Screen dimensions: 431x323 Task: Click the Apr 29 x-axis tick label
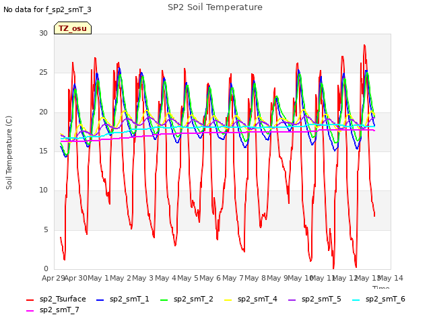tap(53, 278)
